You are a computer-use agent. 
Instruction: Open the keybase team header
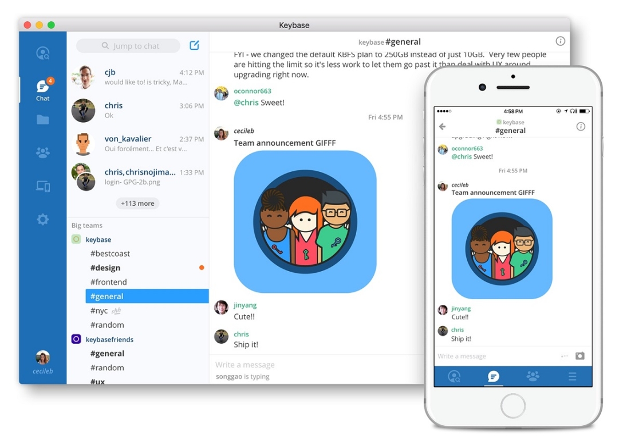[x=98, y=240]
